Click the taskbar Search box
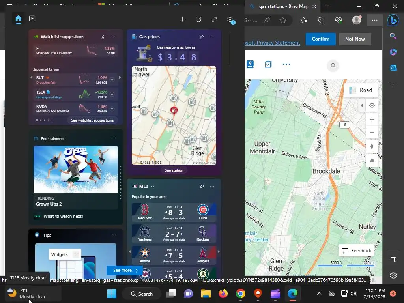The width and height of the screenshot is (404, 303). (x=142, y=294)
